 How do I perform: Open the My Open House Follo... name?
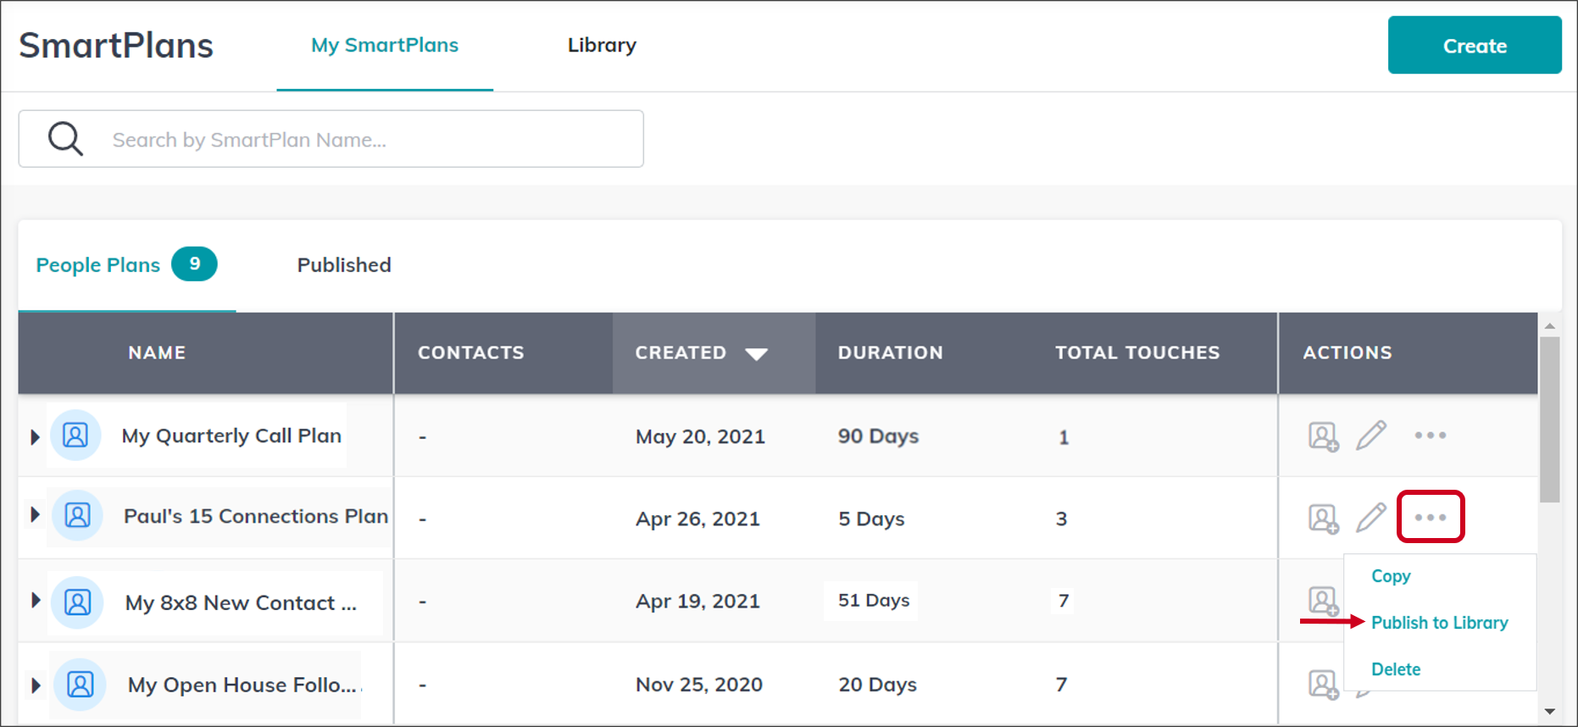242,685
